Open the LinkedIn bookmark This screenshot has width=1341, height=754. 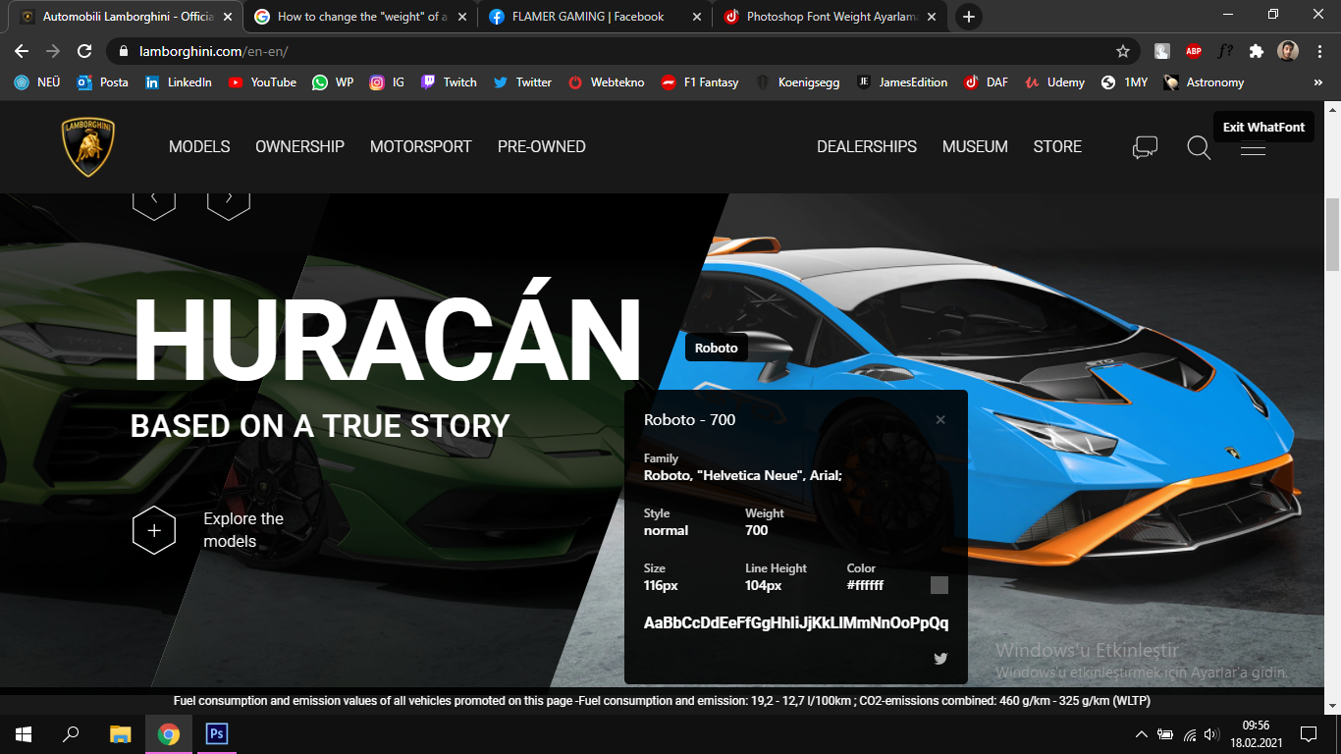tap(179, 82)
